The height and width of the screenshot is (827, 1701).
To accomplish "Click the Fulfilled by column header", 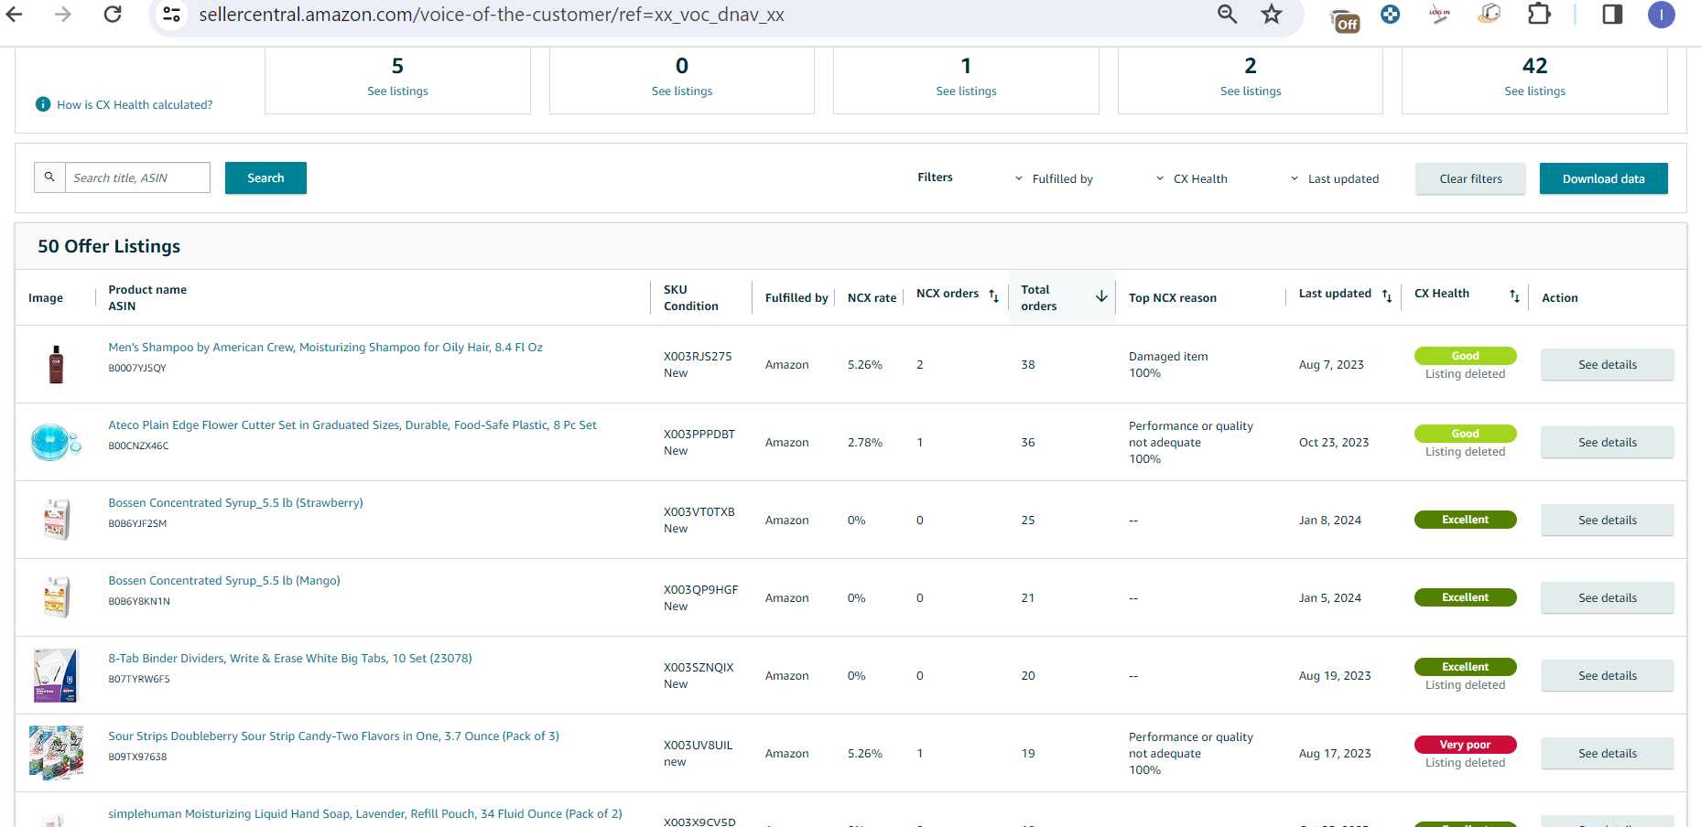I will pyautogui.click(x=796, y=297).
